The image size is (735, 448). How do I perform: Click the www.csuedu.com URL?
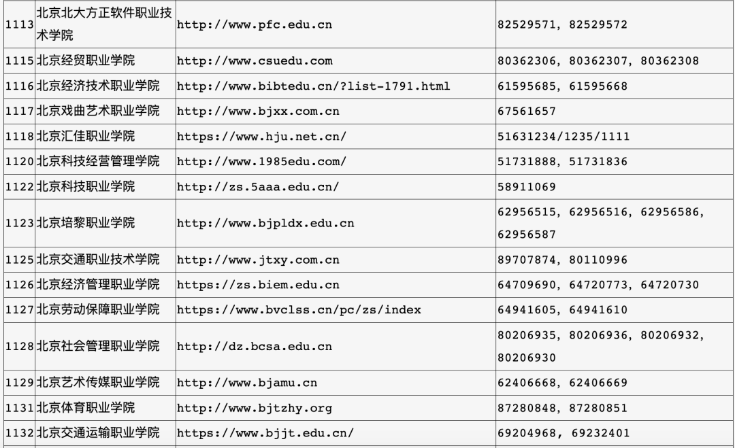[255, 61]
